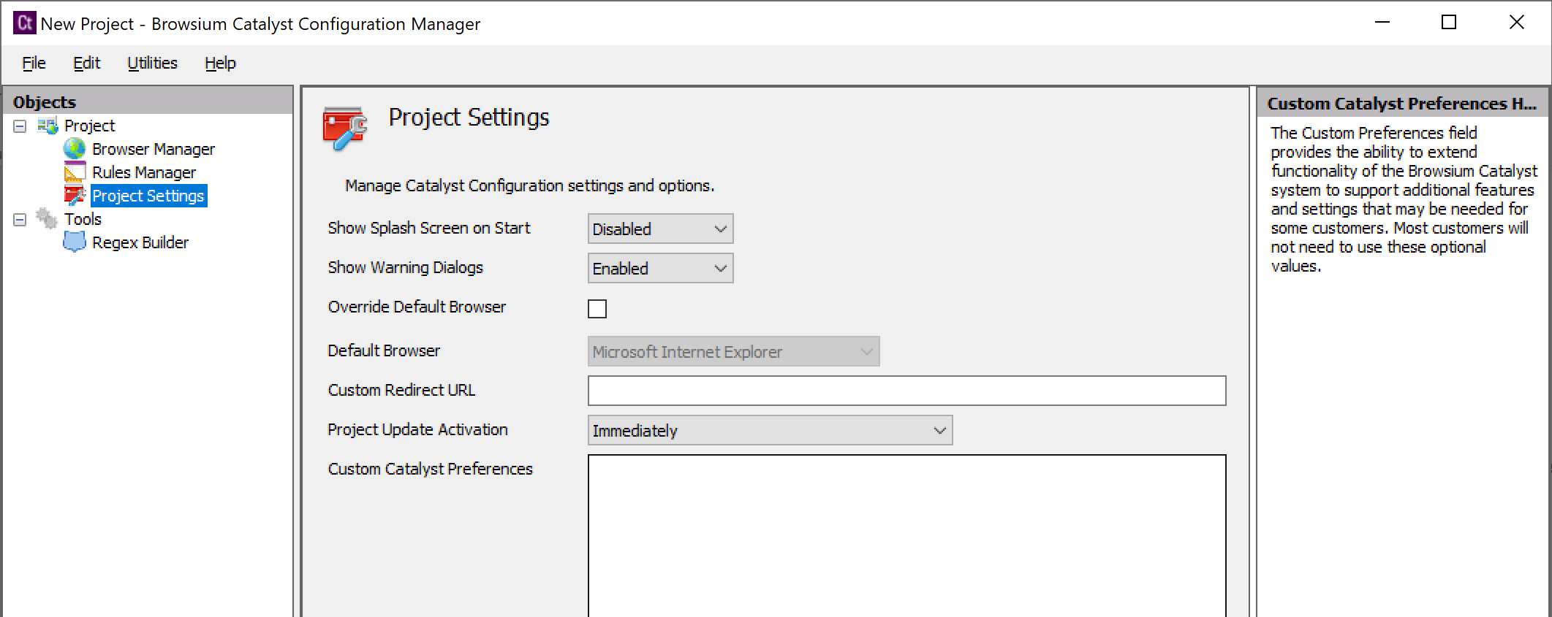Image resolution: width=1552 pixels, height=617 pixels.
Task: Open the Project Update Activation dropdown
Action: click(x=769, y=431)
